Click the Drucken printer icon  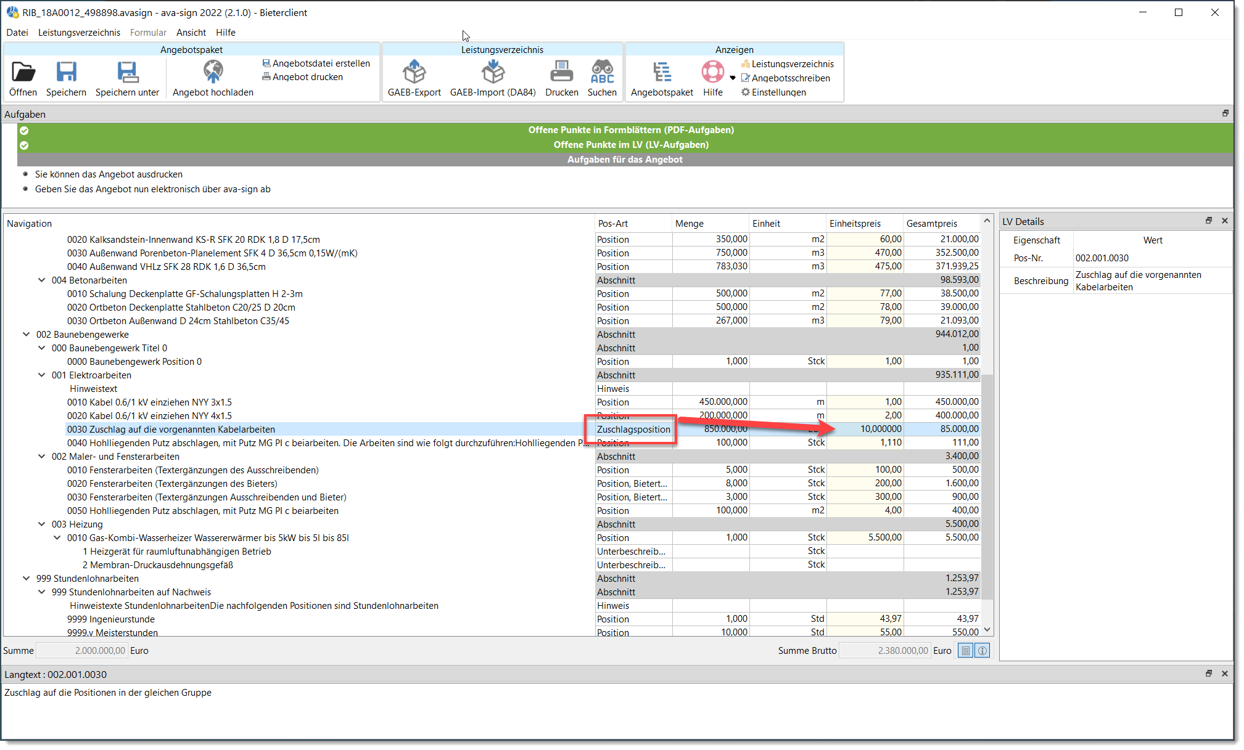(561, 72)
